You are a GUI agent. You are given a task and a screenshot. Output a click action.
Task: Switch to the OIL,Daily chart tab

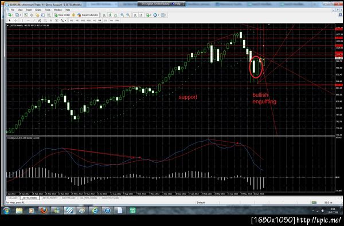(13, 198)
